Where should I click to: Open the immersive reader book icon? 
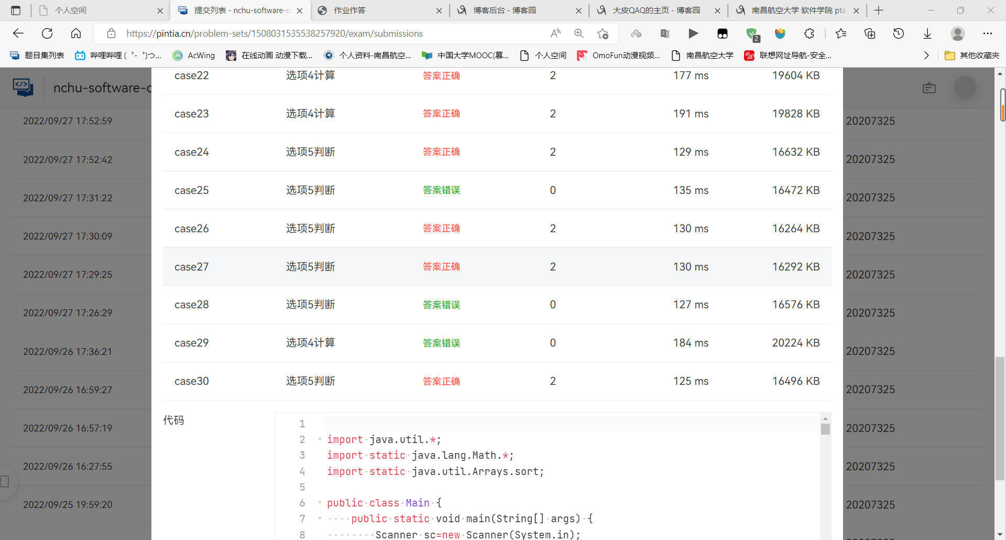(665, 34)
